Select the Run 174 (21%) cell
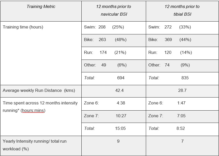219x156 pixels. pos(114,53)
